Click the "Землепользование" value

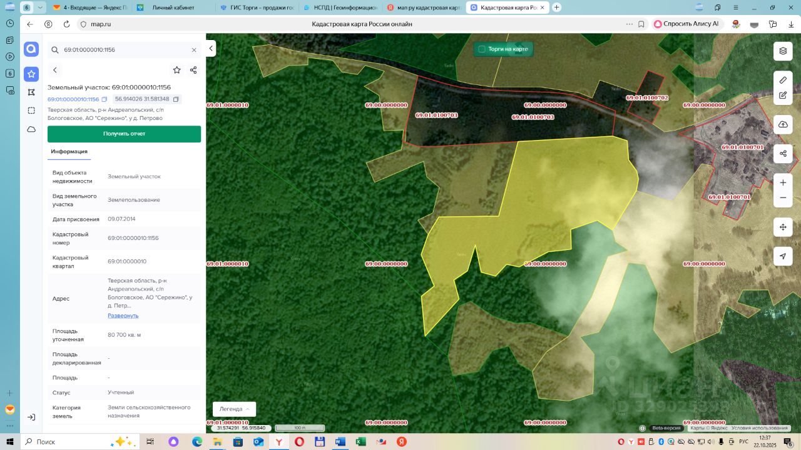[134, 200]
